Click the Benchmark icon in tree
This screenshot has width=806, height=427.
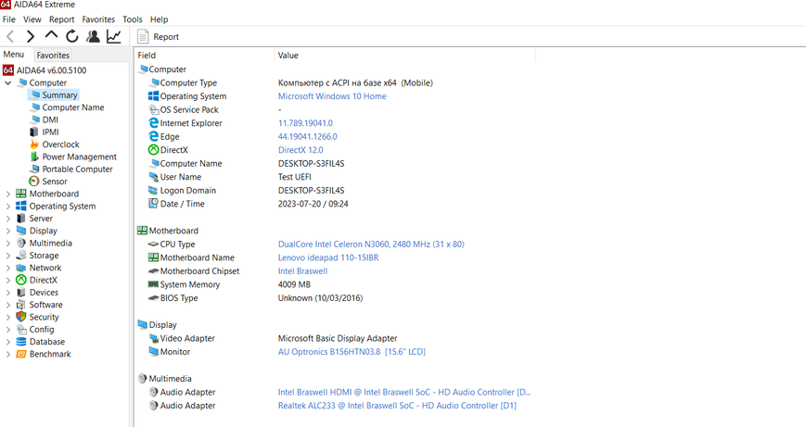coord(21,354)
